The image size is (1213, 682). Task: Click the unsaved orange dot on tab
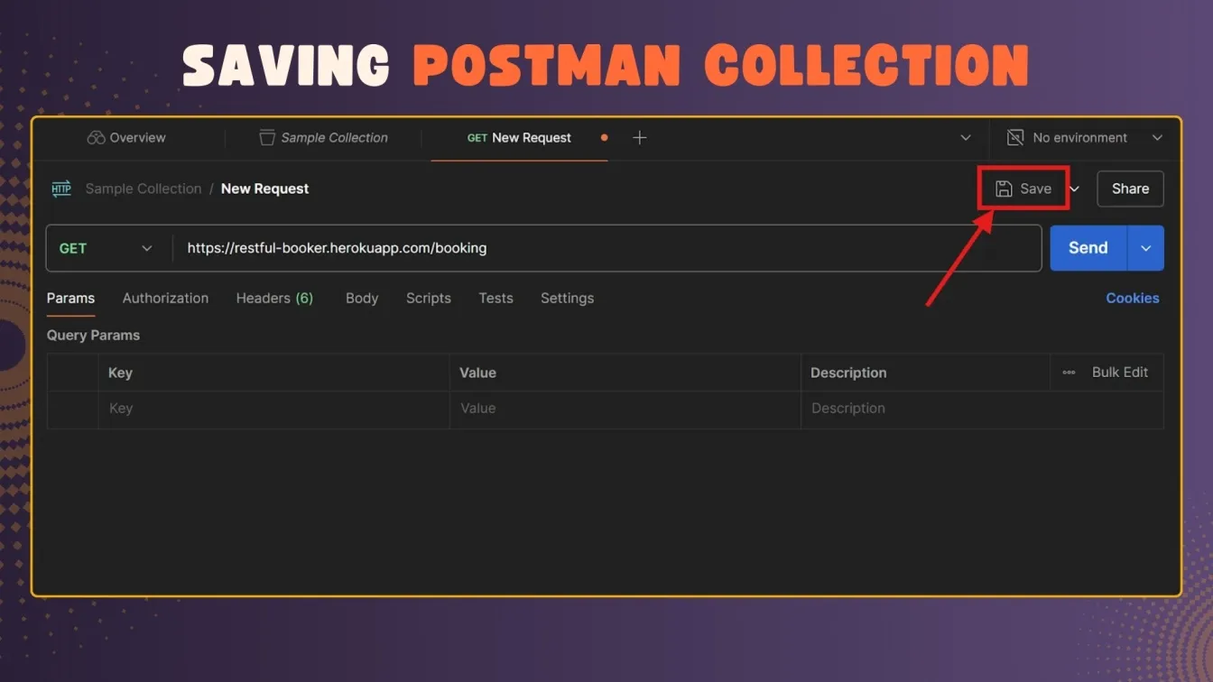(x=604, y=138)
